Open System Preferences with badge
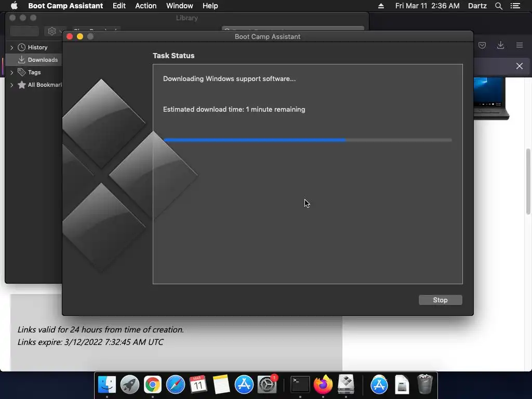 click(x=267, y=384)
